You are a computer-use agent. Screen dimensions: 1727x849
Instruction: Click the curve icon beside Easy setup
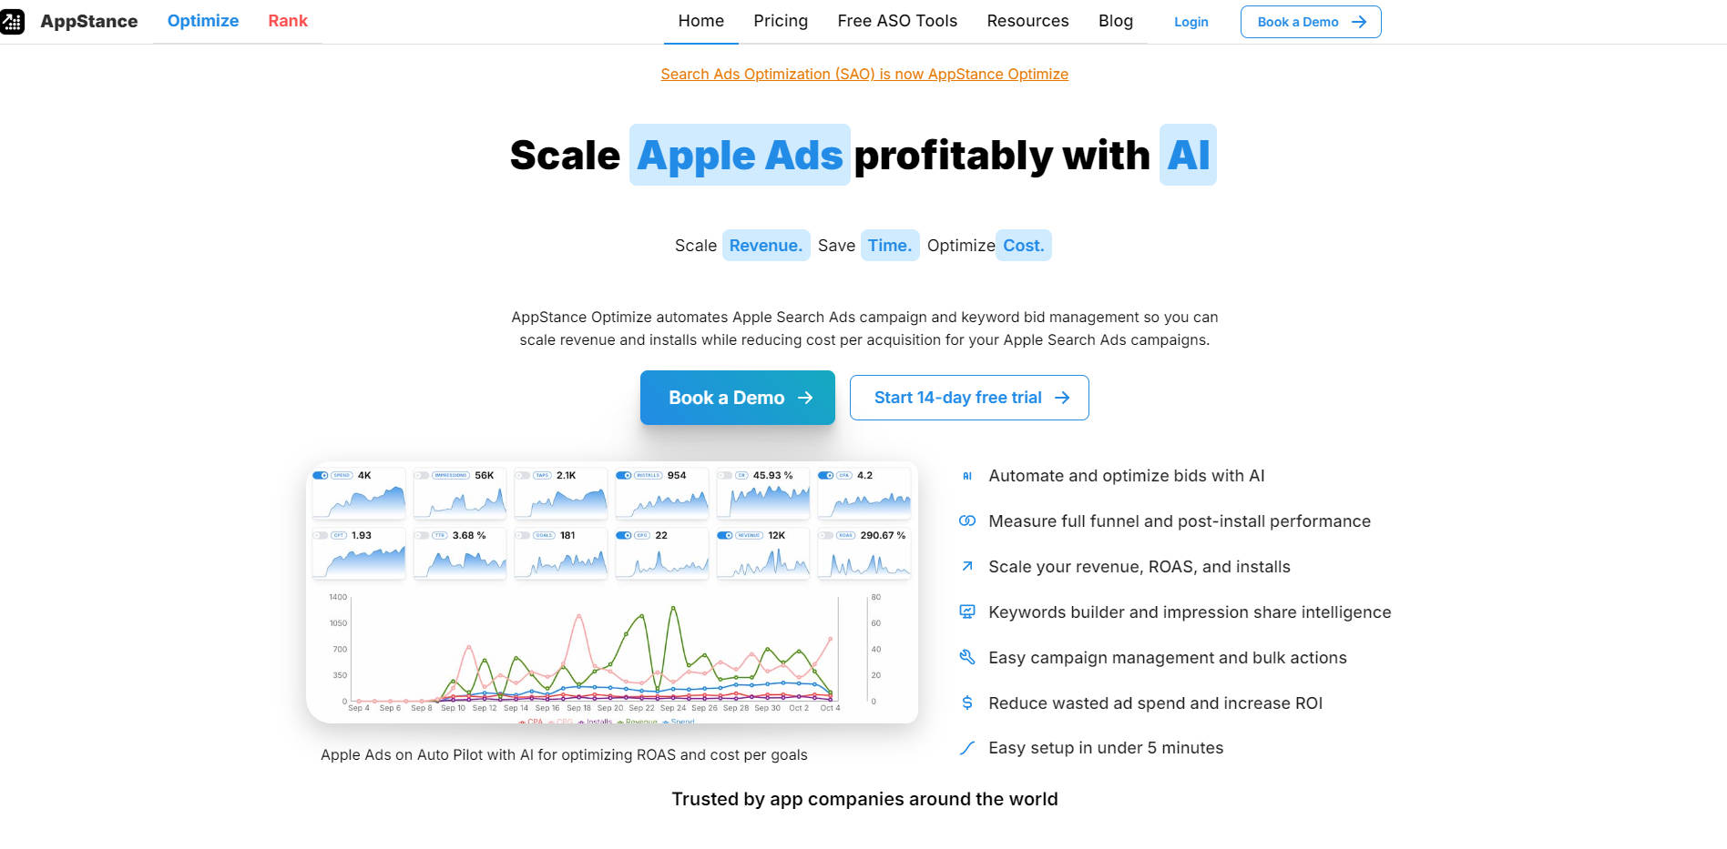(967, 748)
